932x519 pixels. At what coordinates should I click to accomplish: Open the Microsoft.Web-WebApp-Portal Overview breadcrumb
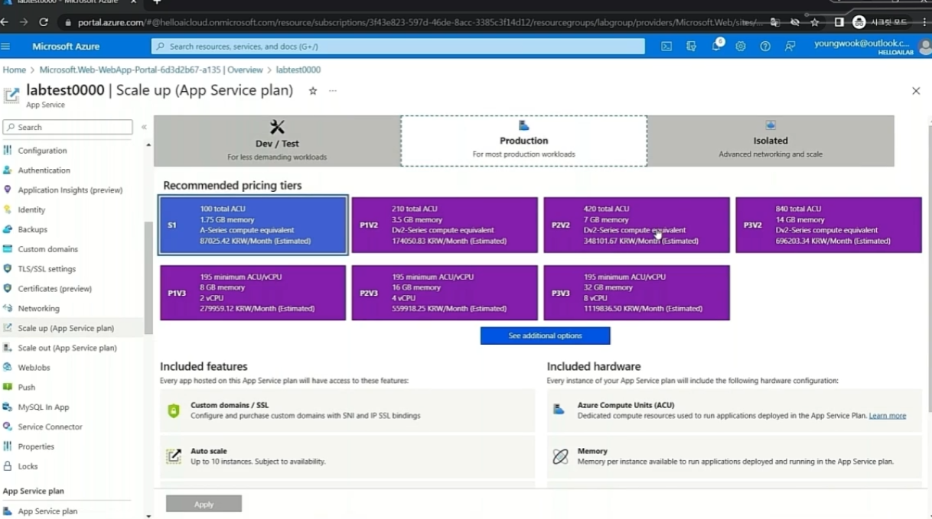pyautogui.click(x=151, y=70)
